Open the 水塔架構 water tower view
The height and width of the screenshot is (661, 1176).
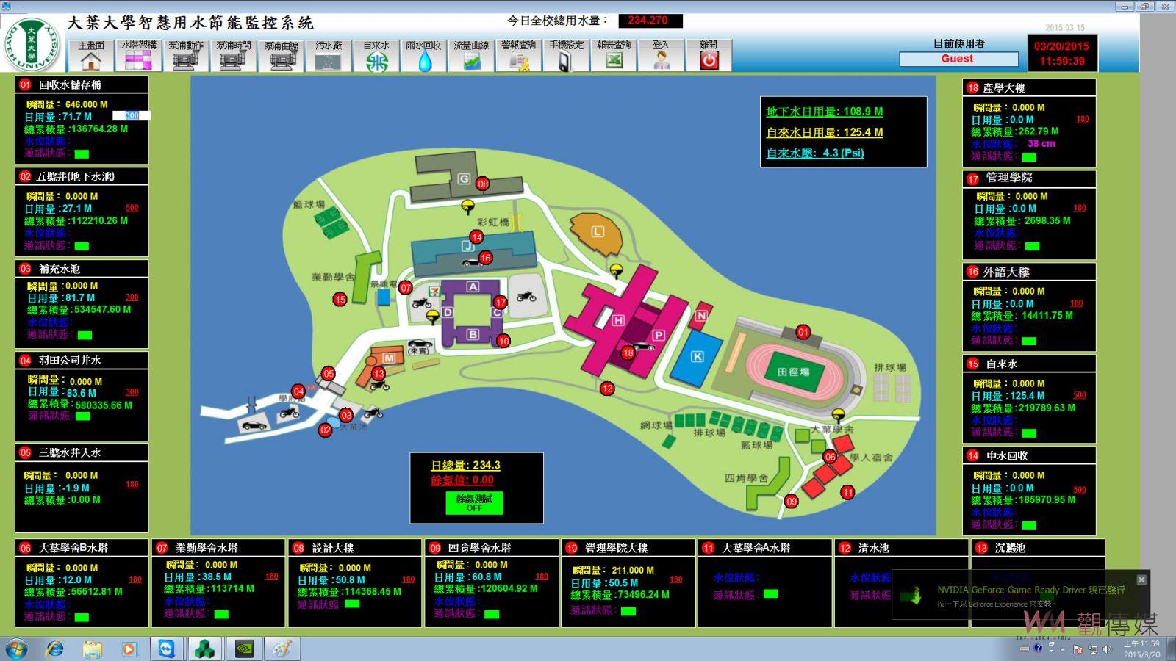coord(138,55)
